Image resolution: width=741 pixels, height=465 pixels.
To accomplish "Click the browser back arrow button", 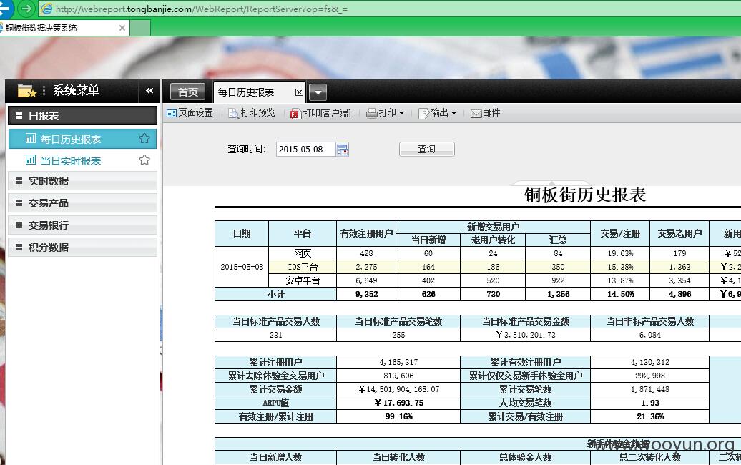I will coord(5,8).
